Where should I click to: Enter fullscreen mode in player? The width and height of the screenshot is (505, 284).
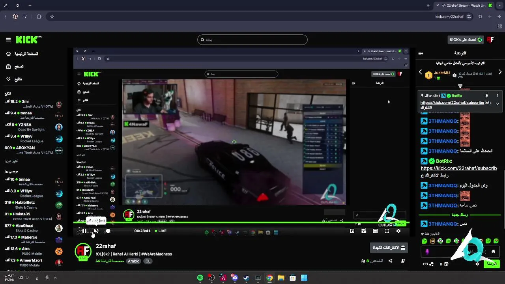coord(387,231)
